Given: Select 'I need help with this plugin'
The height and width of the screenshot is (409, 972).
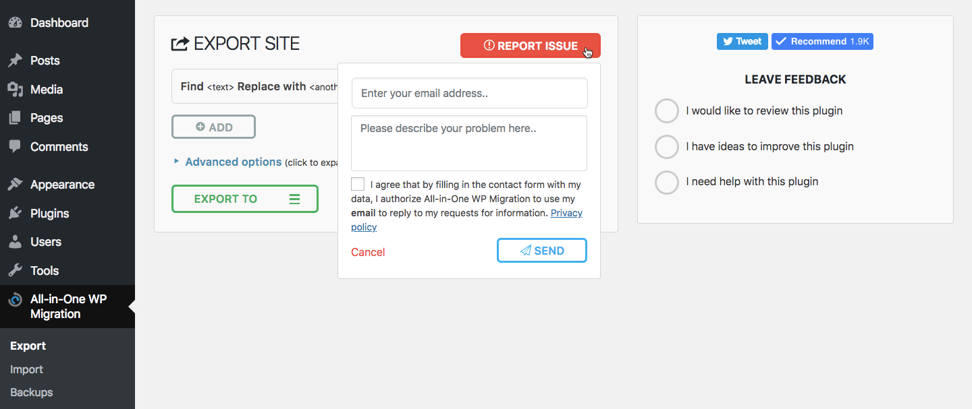Looking at the screenshot, I should point(667,182).
